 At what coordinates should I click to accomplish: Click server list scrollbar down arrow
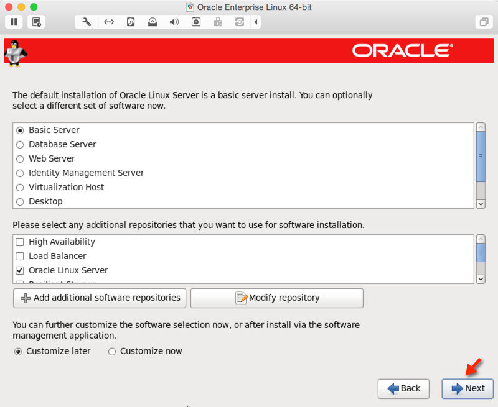pos(481,204)
